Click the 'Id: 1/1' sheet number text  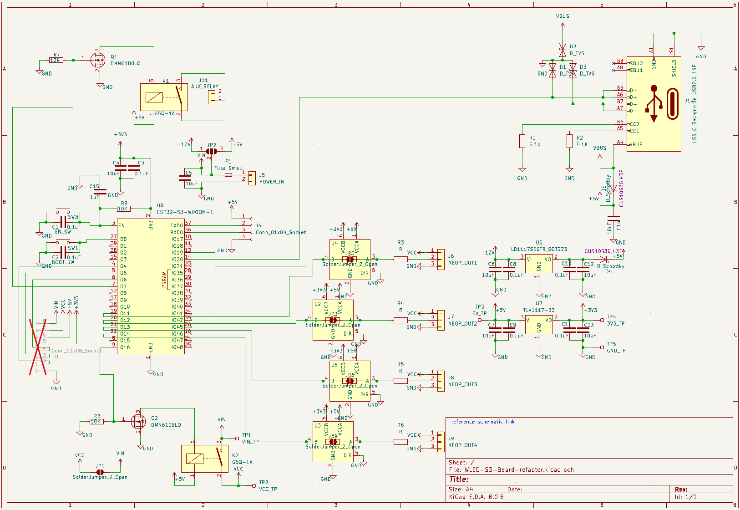tap(685, 497)
